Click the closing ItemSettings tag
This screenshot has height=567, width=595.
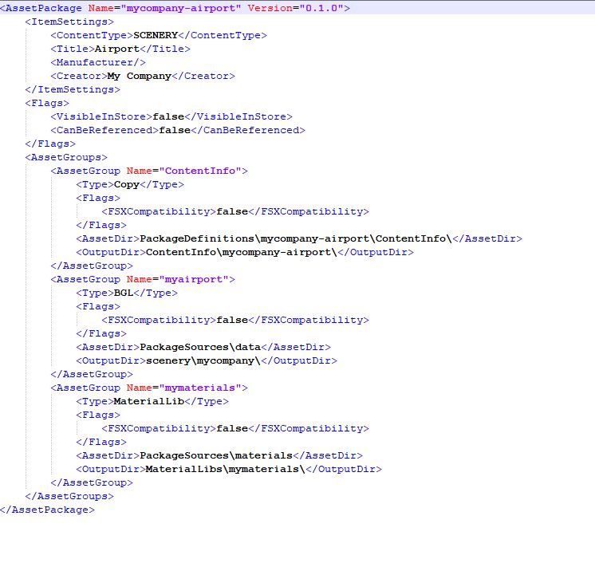tap(73, 89)
